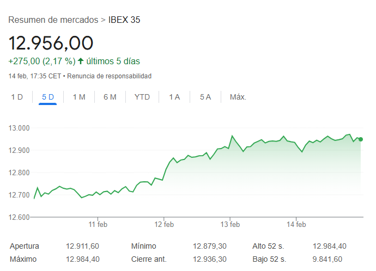Switch chart to 6 M range
The width and height of the screenshot is (376, 271).
pos(110,97)
